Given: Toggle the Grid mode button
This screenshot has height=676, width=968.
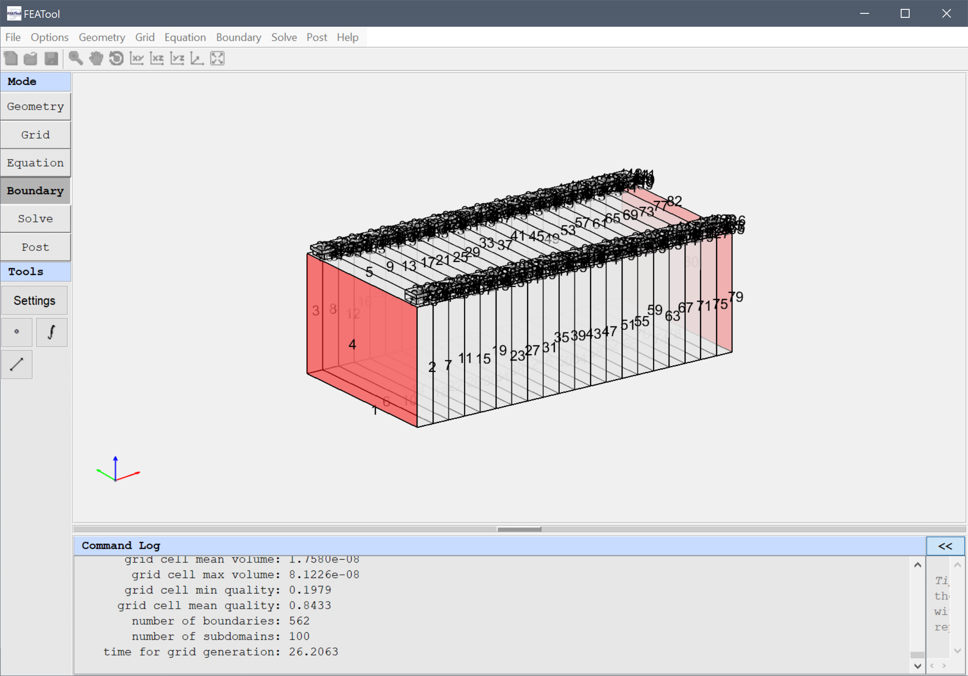Looking at the screenshot, I should coord(36,135).
